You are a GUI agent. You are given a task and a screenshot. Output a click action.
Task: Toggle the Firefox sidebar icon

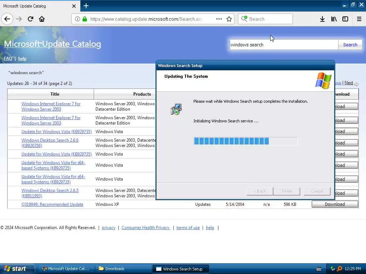[345, 19]
